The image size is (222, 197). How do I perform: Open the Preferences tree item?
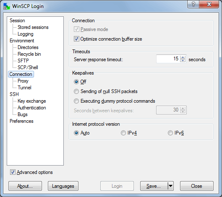coord(21,121)
